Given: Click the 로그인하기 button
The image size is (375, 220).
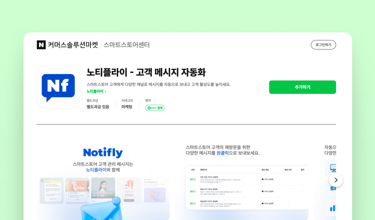Looking at the screenshot, I should click(323, 45).
